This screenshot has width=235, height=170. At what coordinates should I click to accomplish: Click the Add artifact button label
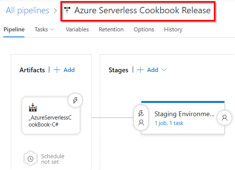pos(69,70)
